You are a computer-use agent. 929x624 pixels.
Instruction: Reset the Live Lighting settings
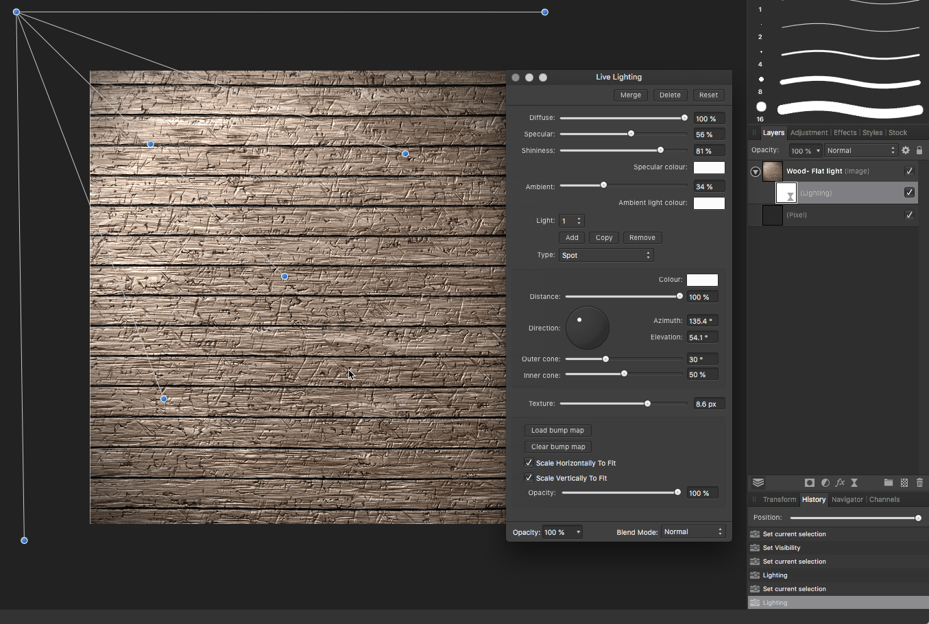708,95
